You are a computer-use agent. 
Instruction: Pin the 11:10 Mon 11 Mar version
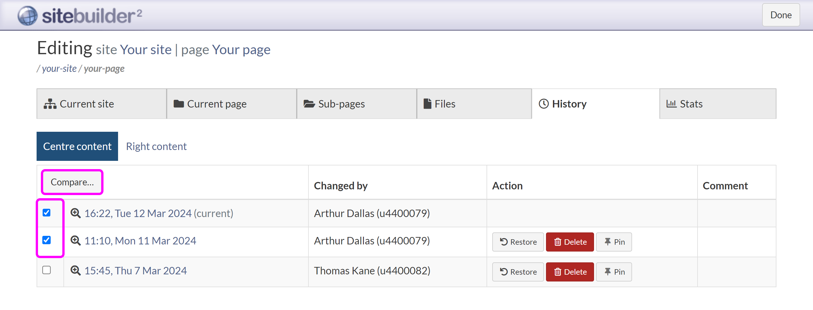click(x=613, y=242)
